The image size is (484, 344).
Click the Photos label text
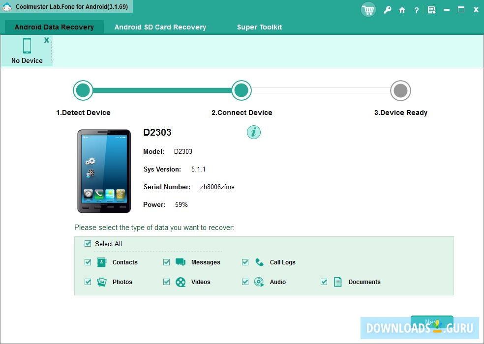click(122, 282)
